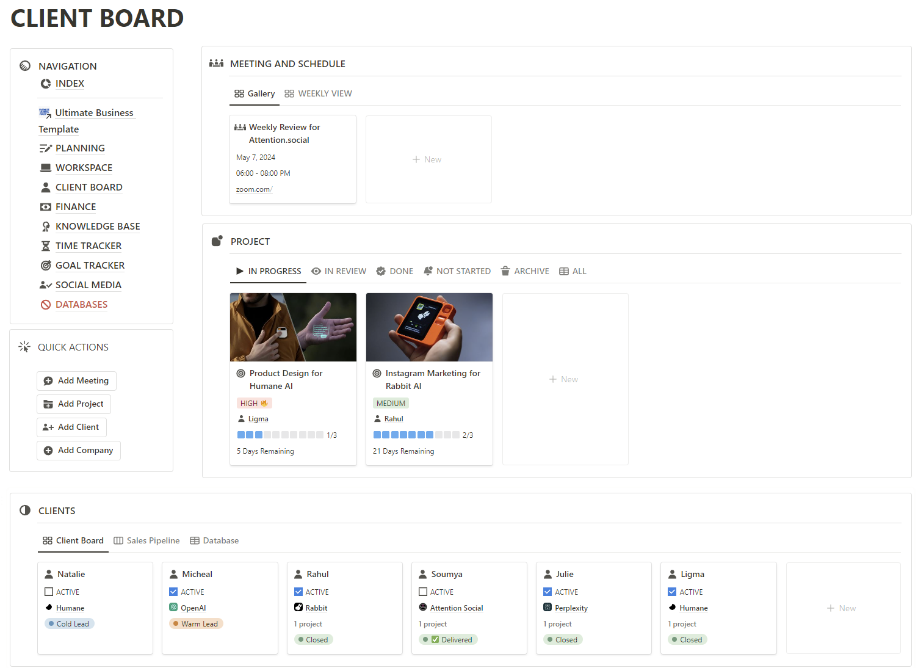
Task: Click the Ultimate Business Template page icon
Action: tap(45, 113)
